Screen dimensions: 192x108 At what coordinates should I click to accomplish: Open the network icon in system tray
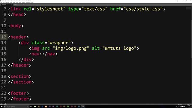[178, 106]
